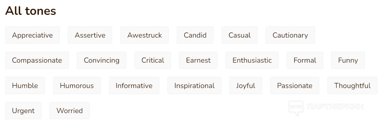
Task: Select the Humble tone
Action: click(25, 85)
